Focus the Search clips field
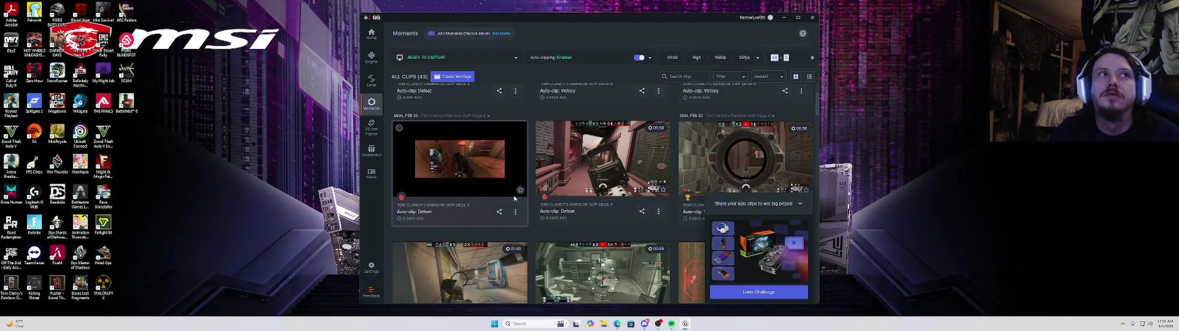Screen dimensions: 1179x331 point(685,76)
